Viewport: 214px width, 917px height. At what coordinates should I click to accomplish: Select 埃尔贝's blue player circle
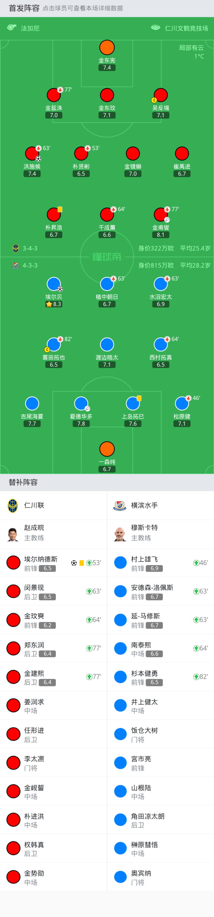coord(54,284)
